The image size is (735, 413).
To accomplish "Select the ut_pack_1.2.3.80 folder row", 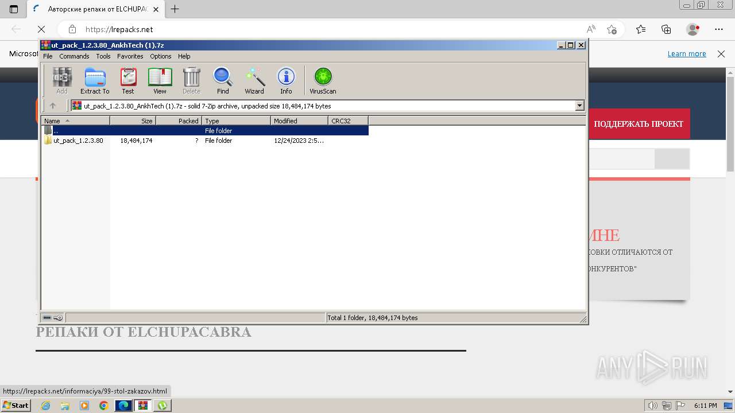I will [205, 141].
